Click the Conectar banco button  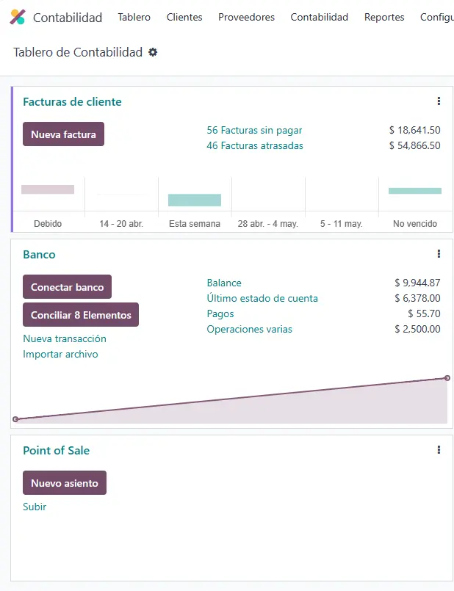click(67, 287)
